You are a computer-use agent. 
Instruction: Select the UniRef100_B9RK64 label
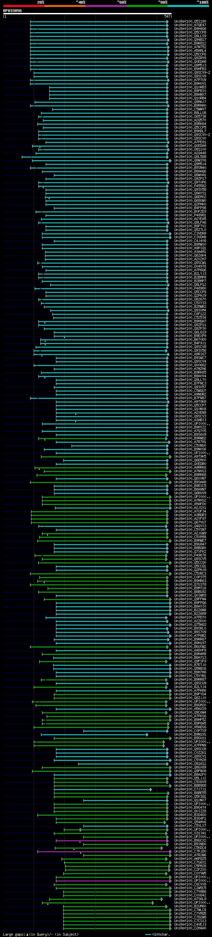point(190,124)
